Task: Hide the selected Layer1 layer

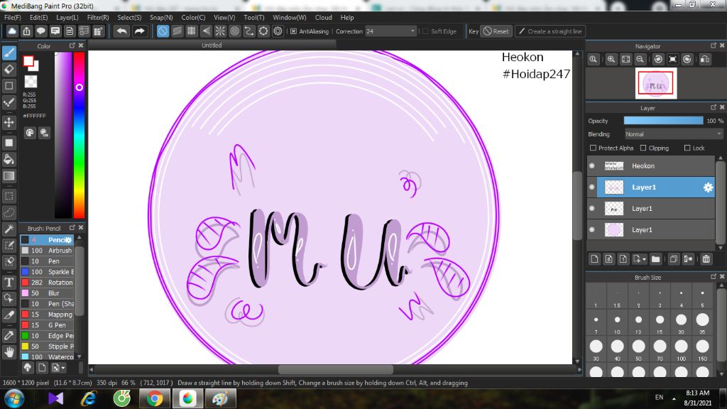Action: point(592,187)
